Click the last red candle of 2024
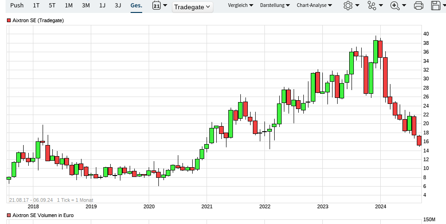The image size is (446, 224). pyautogui.click(x=419, y=141)
